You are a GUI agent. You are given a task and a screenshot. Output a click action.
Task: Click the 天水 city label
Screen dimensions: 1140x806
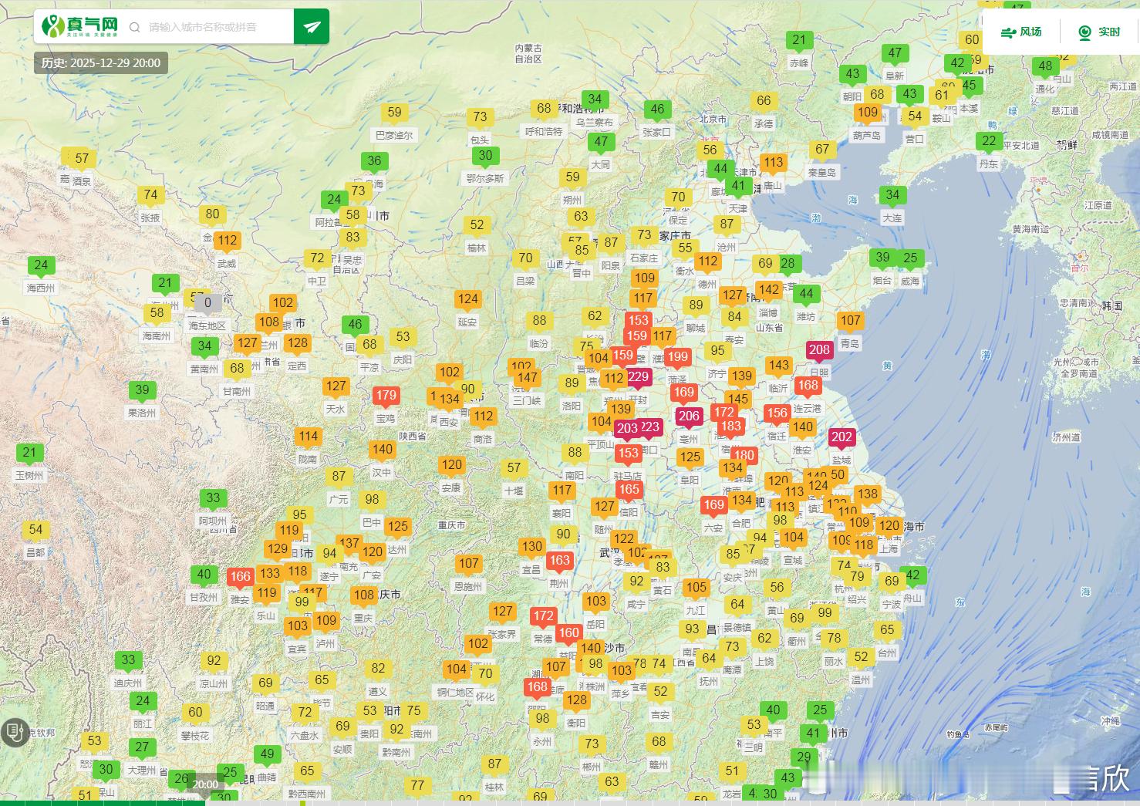pyautogui.click(x=335, y=409)
